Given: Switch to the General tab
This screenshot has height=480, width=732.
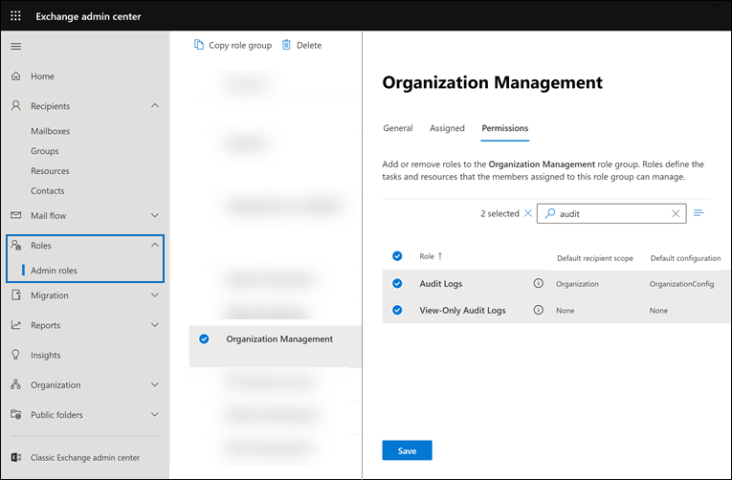Looking at the screenshot, I should (x=398, y=128).
